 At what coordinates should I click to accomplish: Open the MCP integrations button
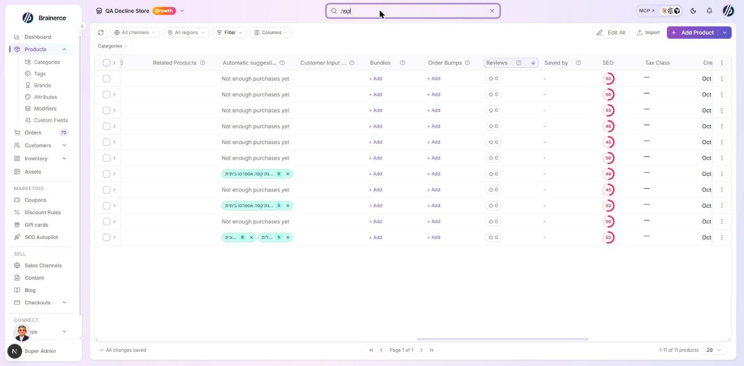point(659,11)
